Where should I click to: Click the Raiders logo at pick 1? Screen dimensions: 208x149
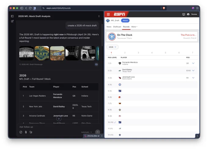coord(120,63)
